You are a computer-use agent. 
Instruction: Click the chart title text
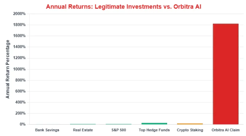124,6
